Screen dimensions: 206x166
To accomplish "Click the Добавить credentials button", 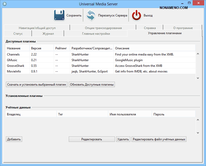I will coord(14,139).
